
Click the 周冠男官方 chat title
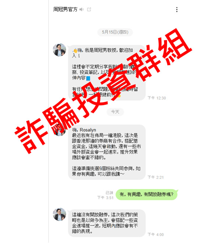click(x=65, y=10)
